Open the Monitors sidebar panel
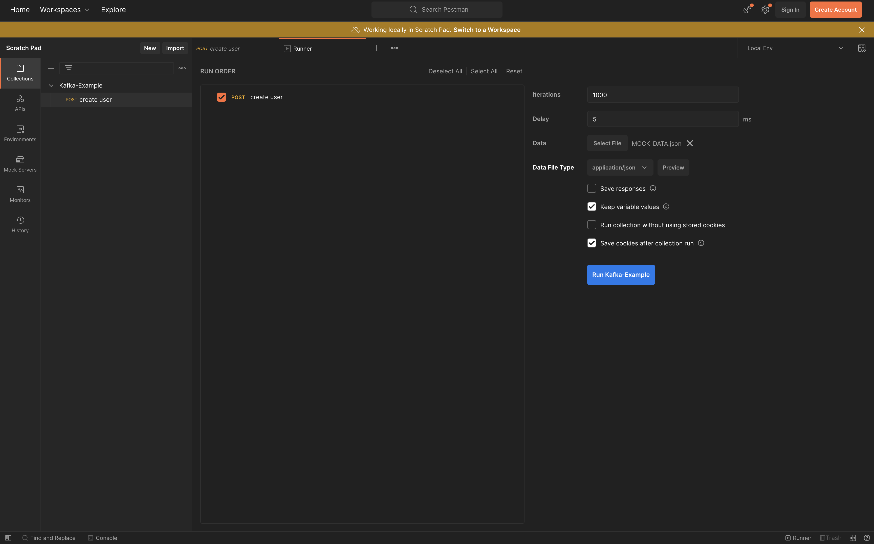The height and width of the screenshot is (544, 874). pos(20,194)
